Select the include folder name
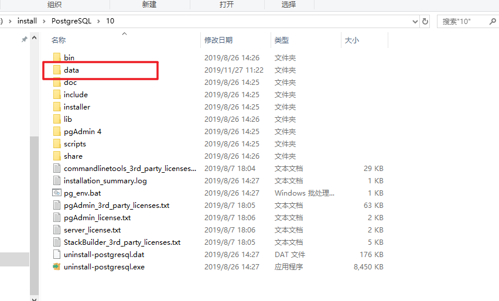 pyautogui.click(x=76, y=94)
